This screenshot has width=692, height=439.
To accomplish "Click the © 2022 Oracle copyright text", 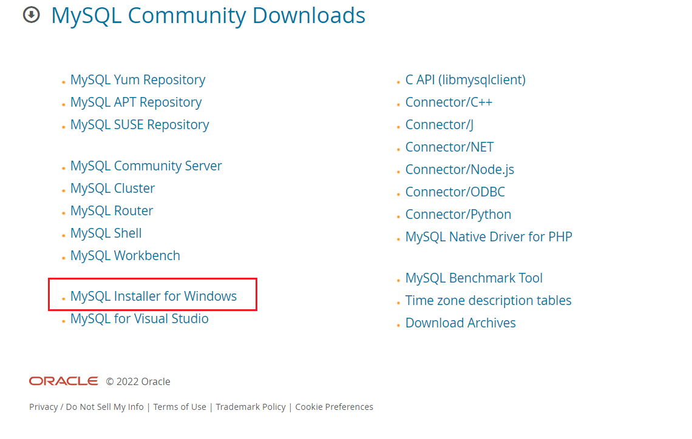I will pos(138,382).
